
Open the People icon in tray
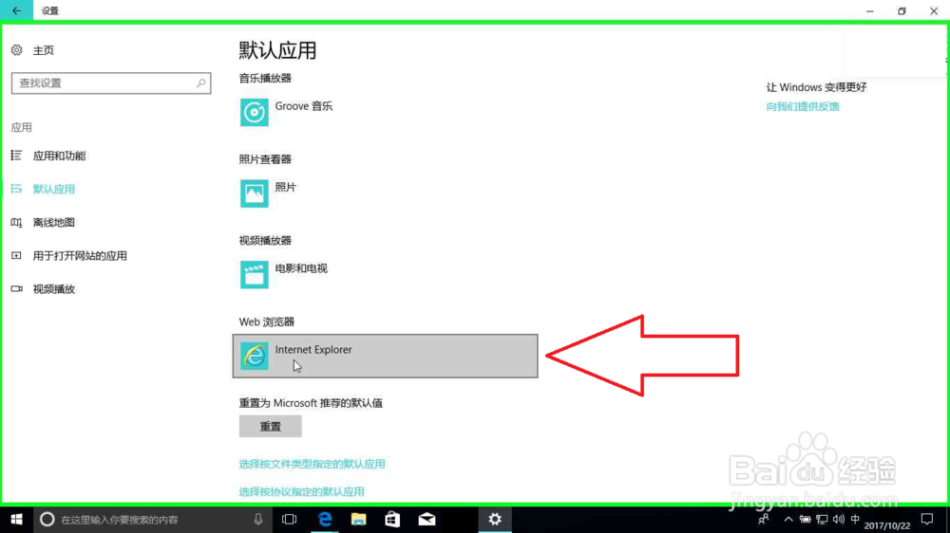764,519
